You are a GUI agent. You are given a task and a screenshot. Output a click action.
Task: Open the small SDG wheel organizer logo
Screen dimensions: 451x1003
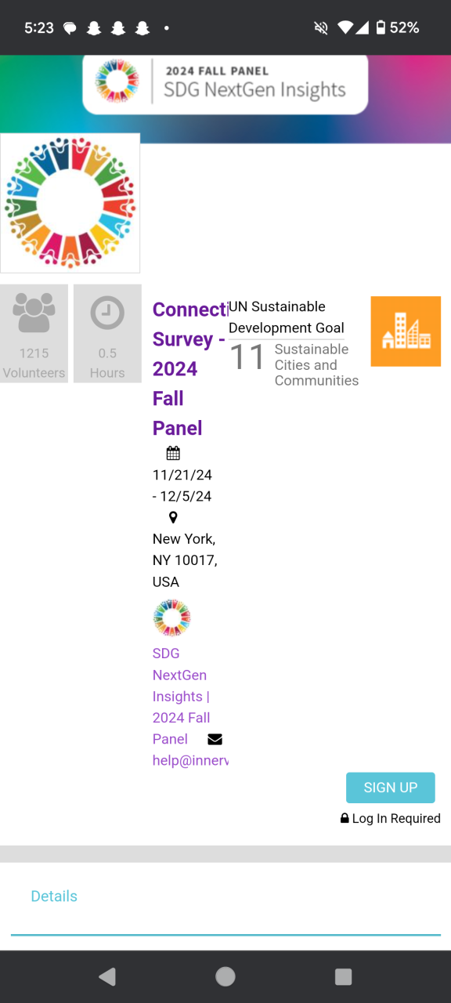coord(171,617)
